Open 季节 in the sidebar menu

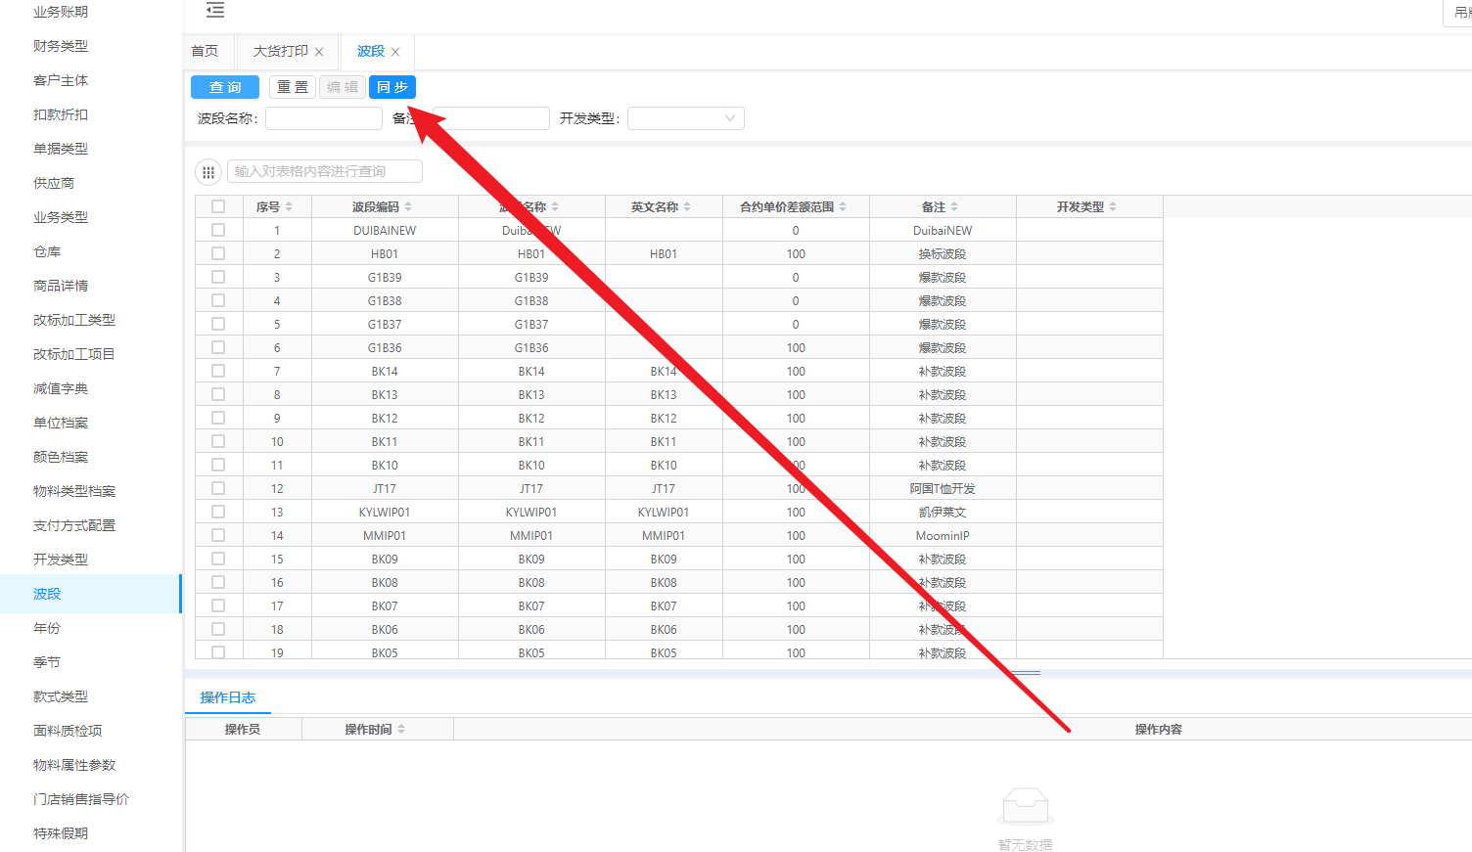pos(47,662)
